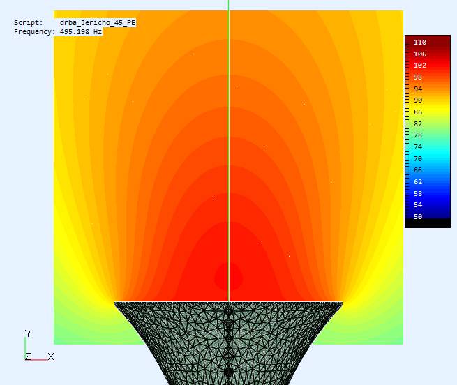Click the 78 label on color scale
This screenshot has width=457, height=385.
click(418, 135)
